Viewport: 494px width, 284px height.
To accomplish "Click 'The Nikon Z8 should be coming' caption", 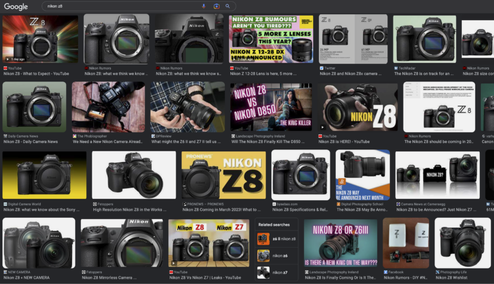I will (439, 142).
